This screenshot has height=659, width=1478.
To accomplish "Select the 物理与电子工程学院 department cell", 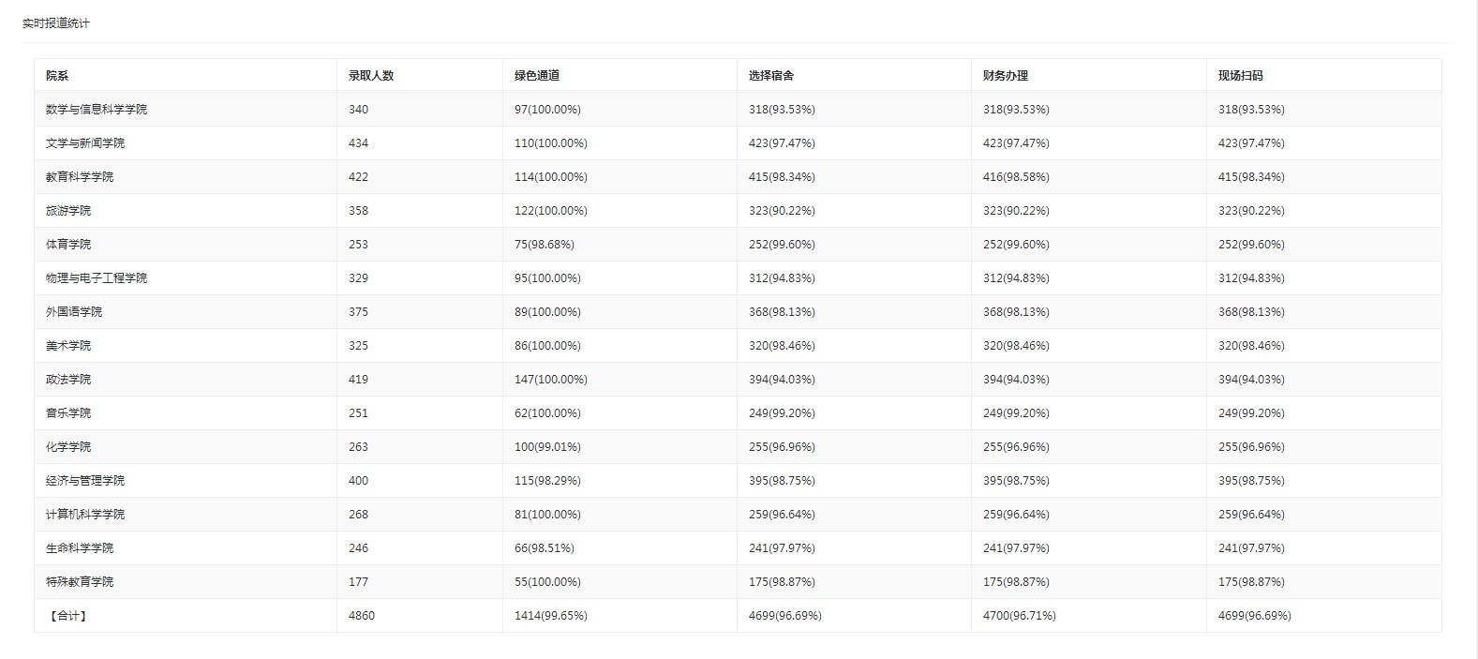I will (97, 278).
